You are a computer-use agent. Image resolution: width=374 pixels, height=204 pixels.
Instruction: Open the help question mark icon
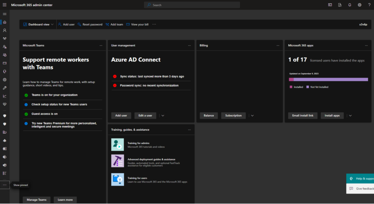pyautogui.click(x=369, y=5)
